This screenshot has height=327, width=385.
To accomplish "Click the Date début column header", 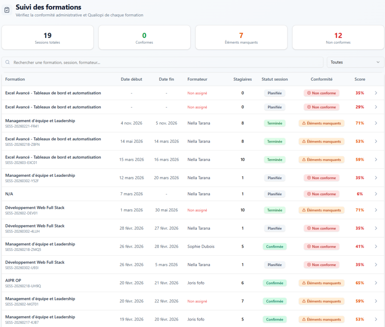I will [131, 79].
